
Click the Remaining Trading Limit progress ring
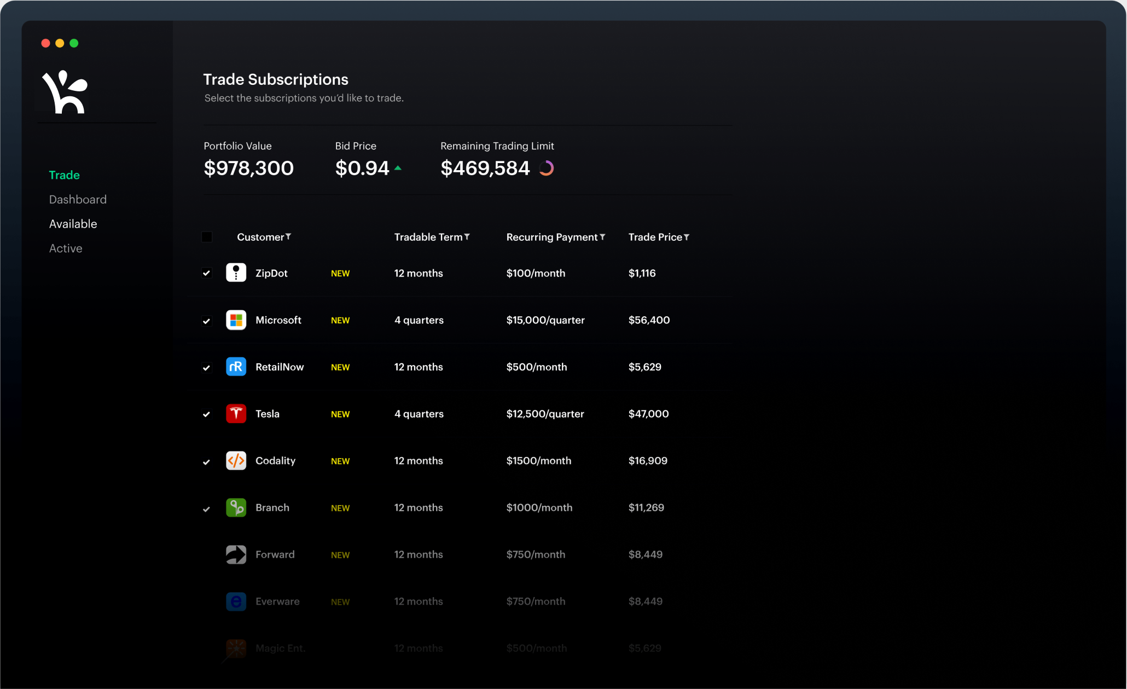pos(546,168)
